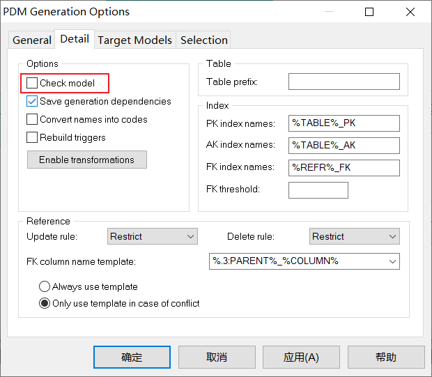
Task: Open help with the 帮助 button
Action: pos(385,357)
